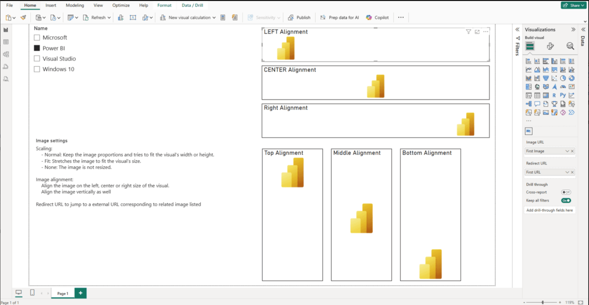Open the Report view from left sidebar

tap(6, 30)
